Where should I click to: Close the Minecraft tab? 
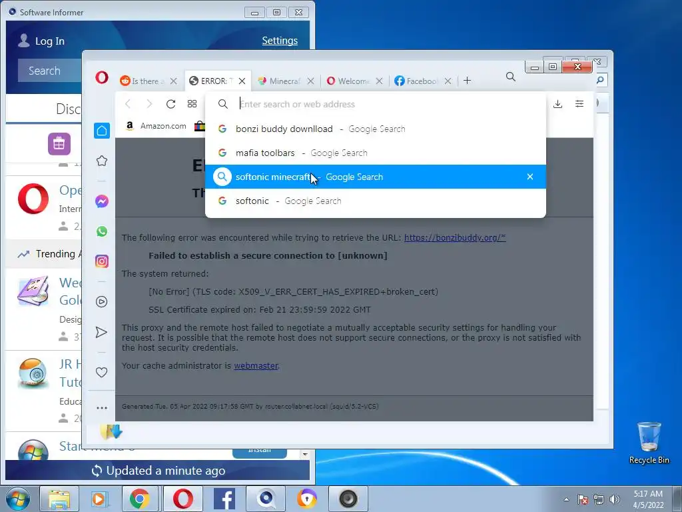tap(310, 81)
